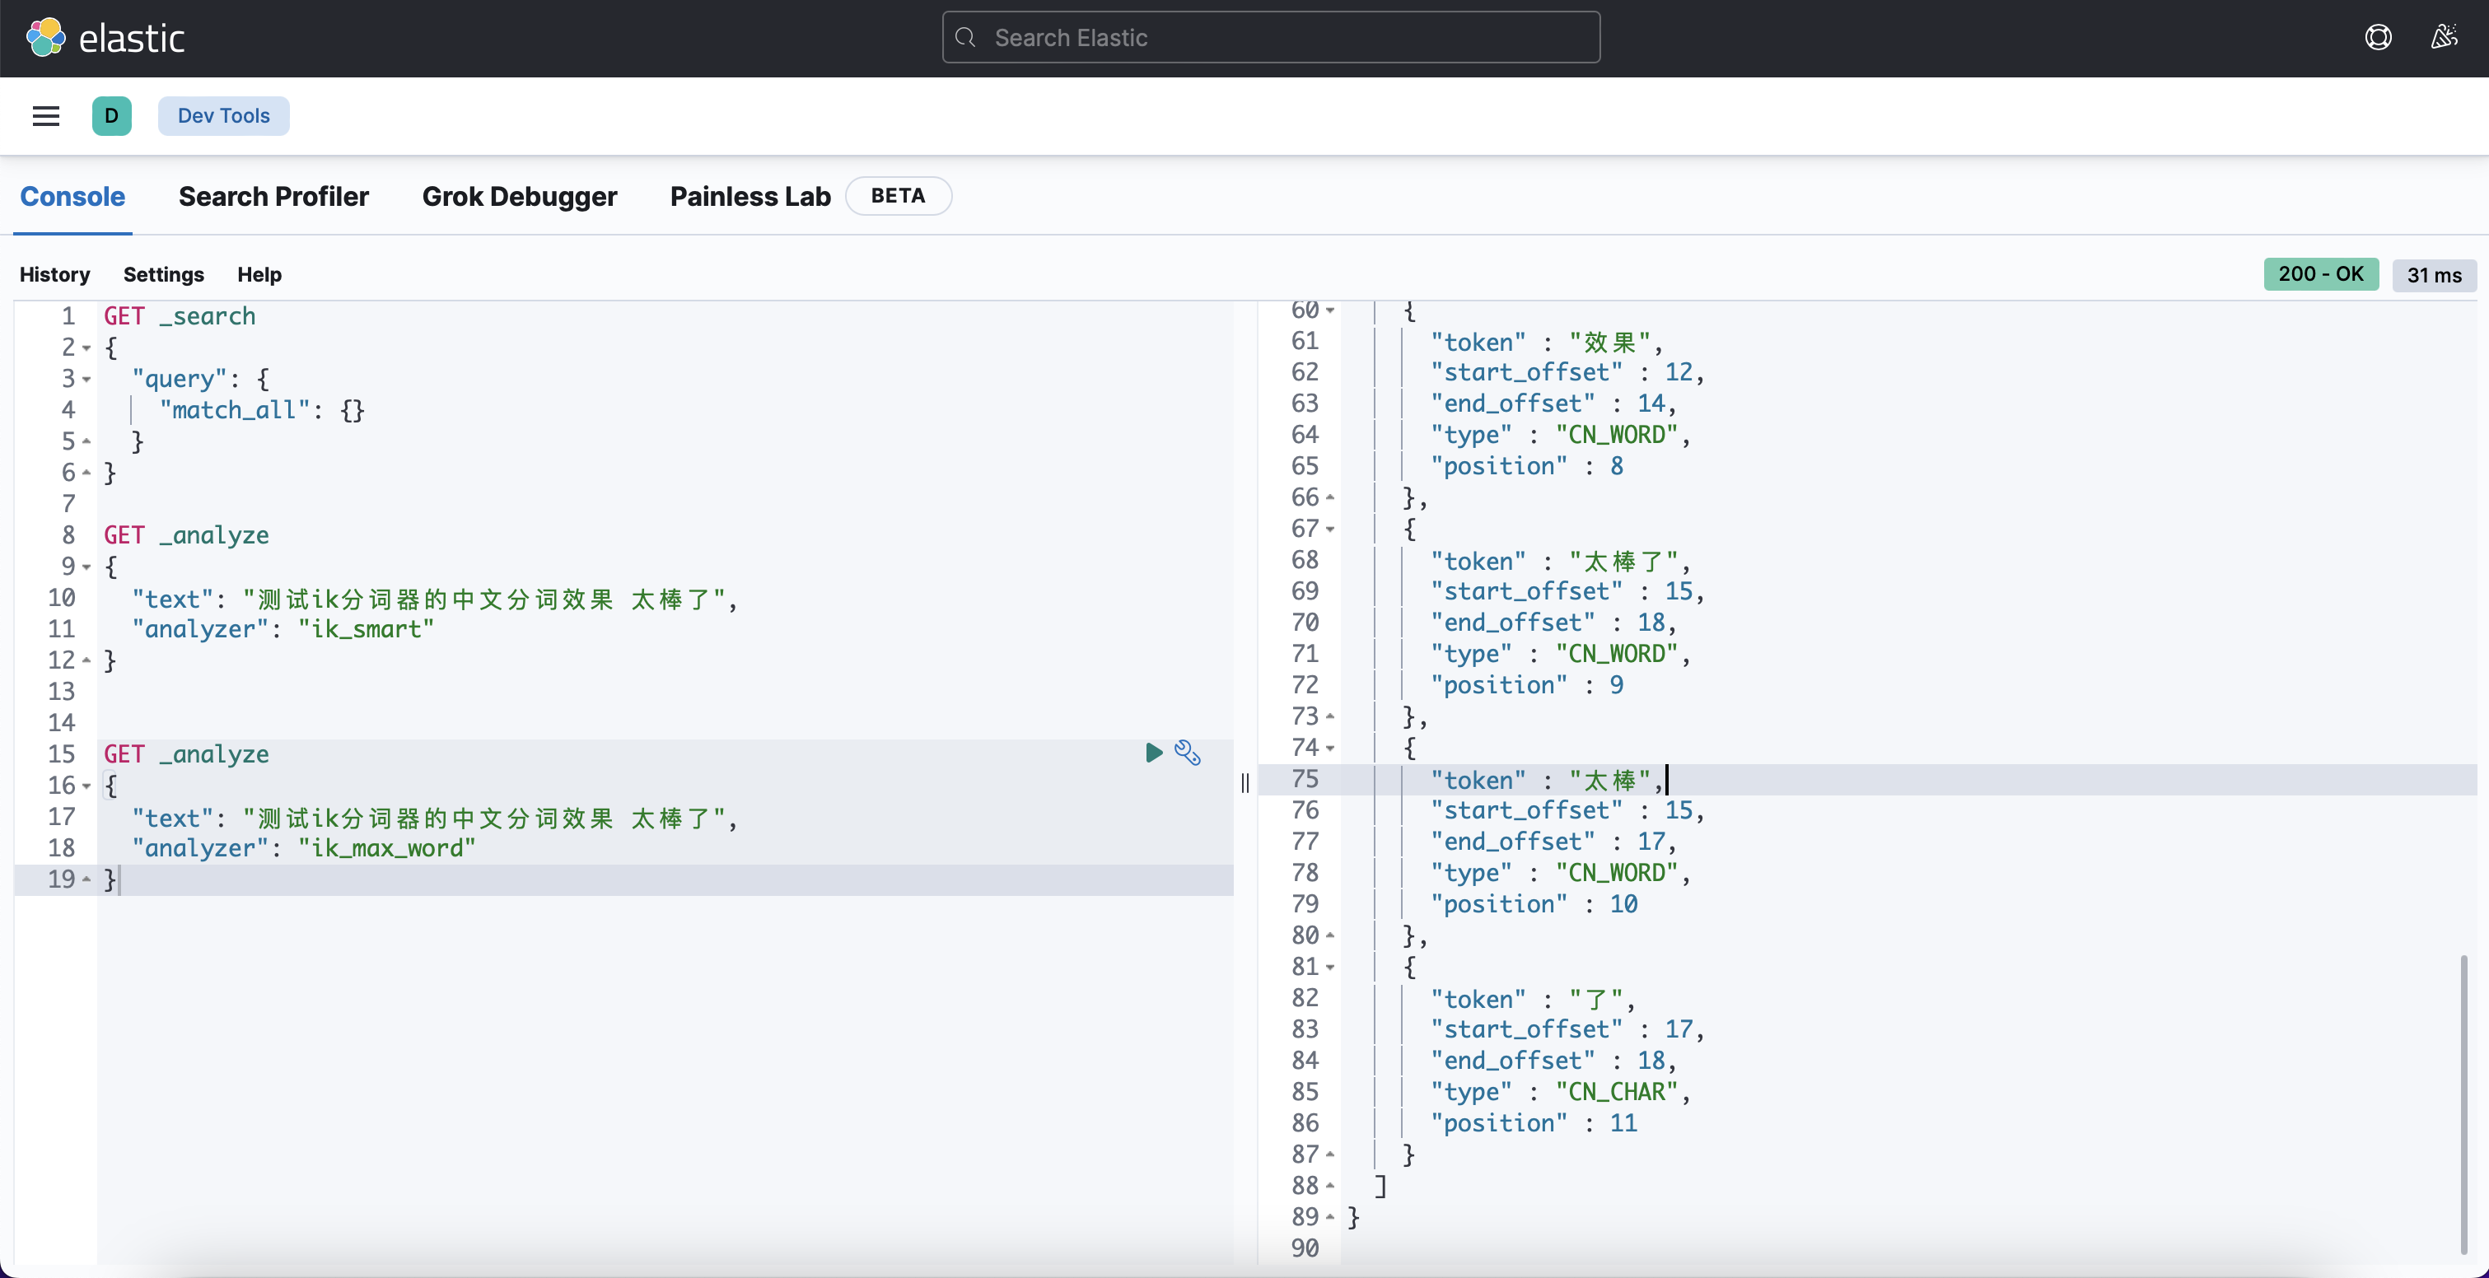This screenshot has height=1278, width=2489.
Task: Click the 200 - OK status badge
Action: pyautogui.click(x=2321, y=274)
